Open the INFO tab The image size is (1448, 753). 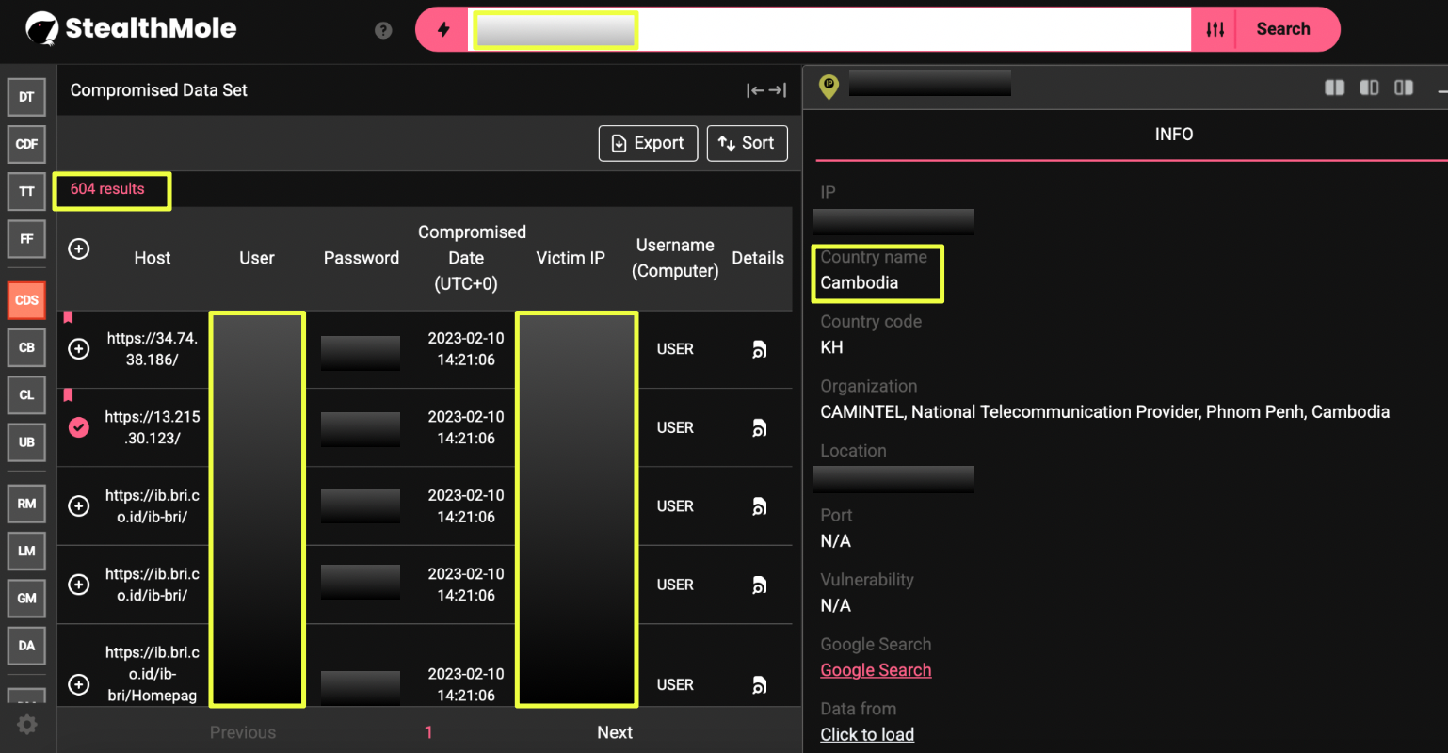coord(1173,135)
